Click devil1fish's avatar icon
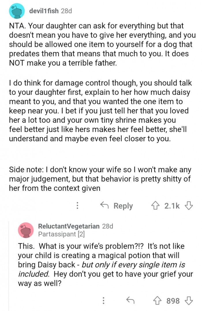The image size is (202, 311). (17, 11)
